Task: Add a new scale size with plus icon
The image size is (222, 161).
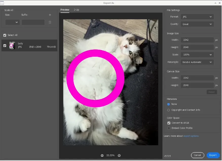Action: (50, 15)
